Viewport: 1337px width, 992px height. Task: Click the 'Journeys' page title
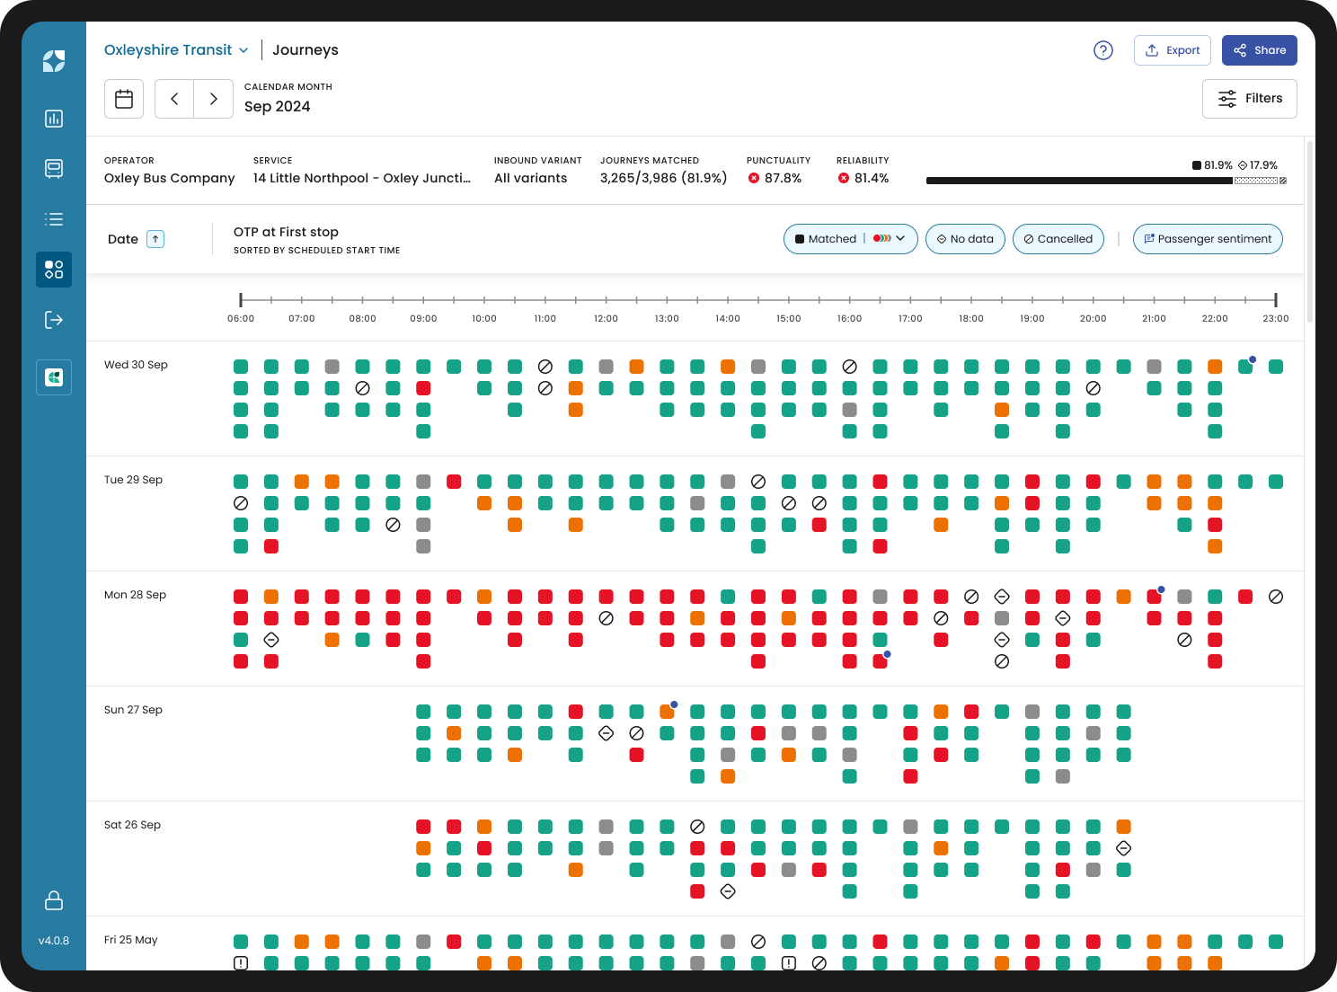click(x=305, y=50)
